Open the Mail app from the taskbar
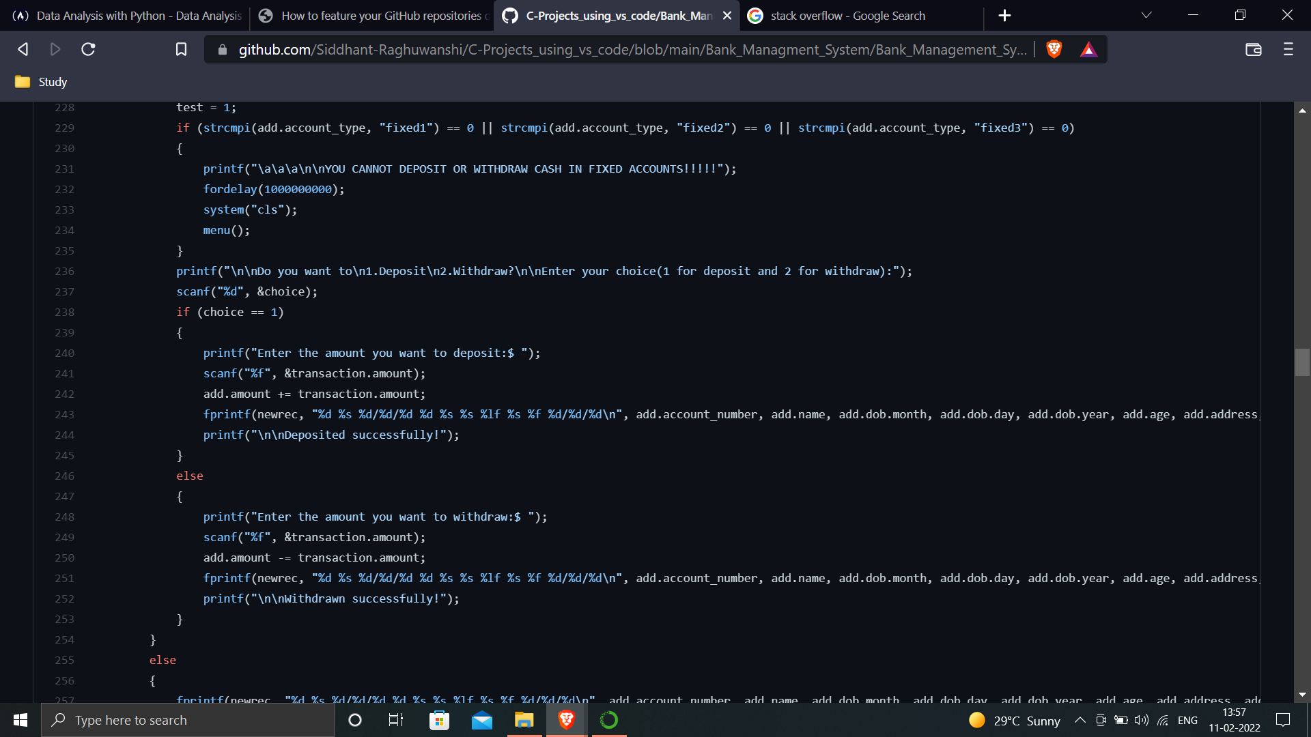 [x=482, y=720]
